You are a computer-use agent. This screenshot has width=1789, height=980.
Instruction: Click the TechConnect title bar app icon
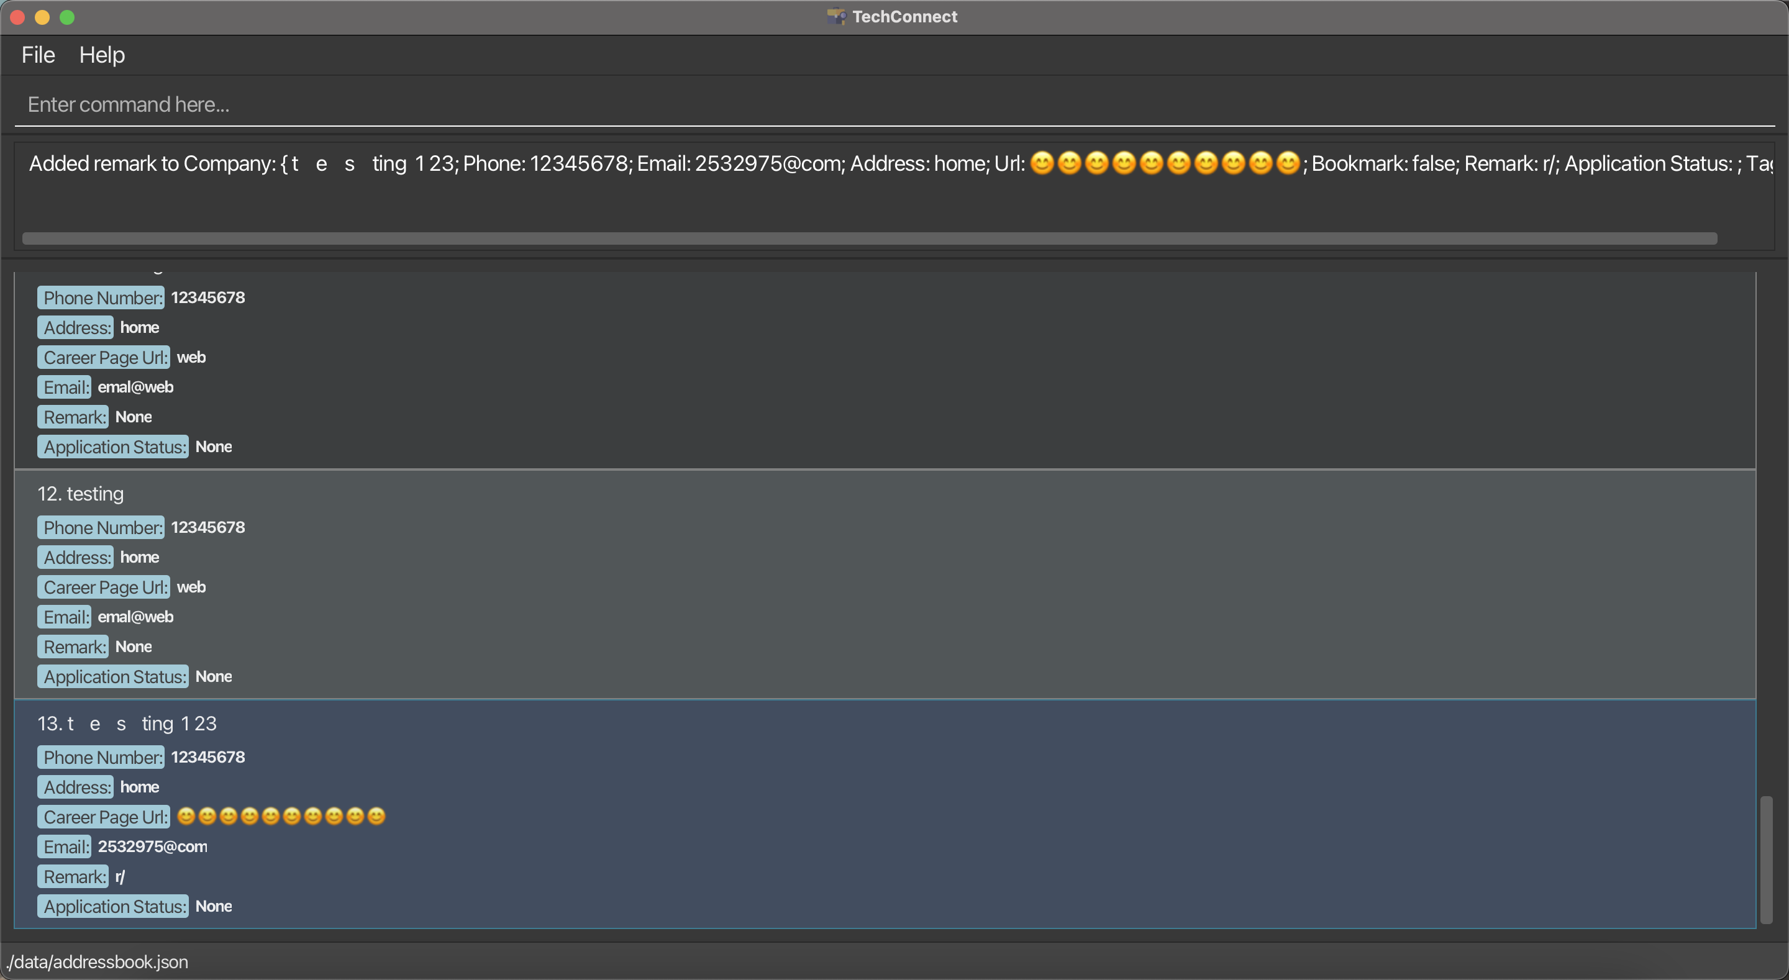pos(835,17)
